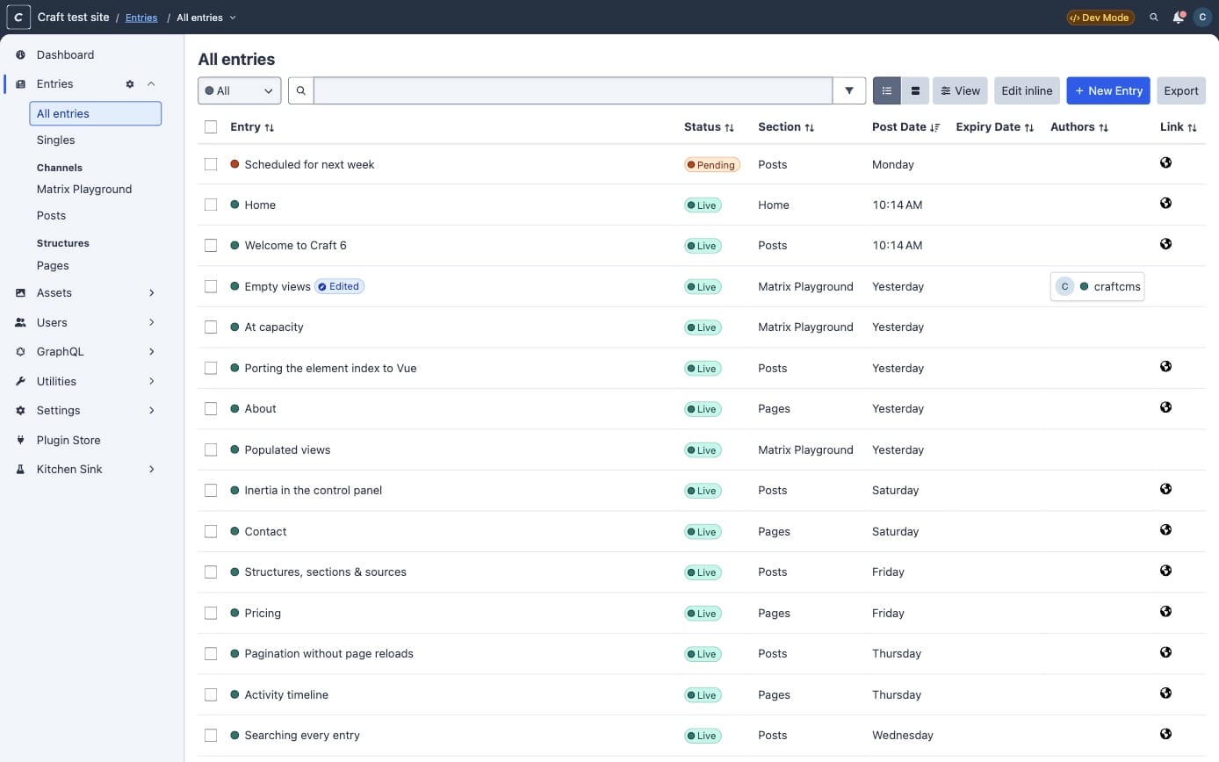Open the user account avatar menu
This screenshot has height=762, width=1219.
pos(1202,18)
